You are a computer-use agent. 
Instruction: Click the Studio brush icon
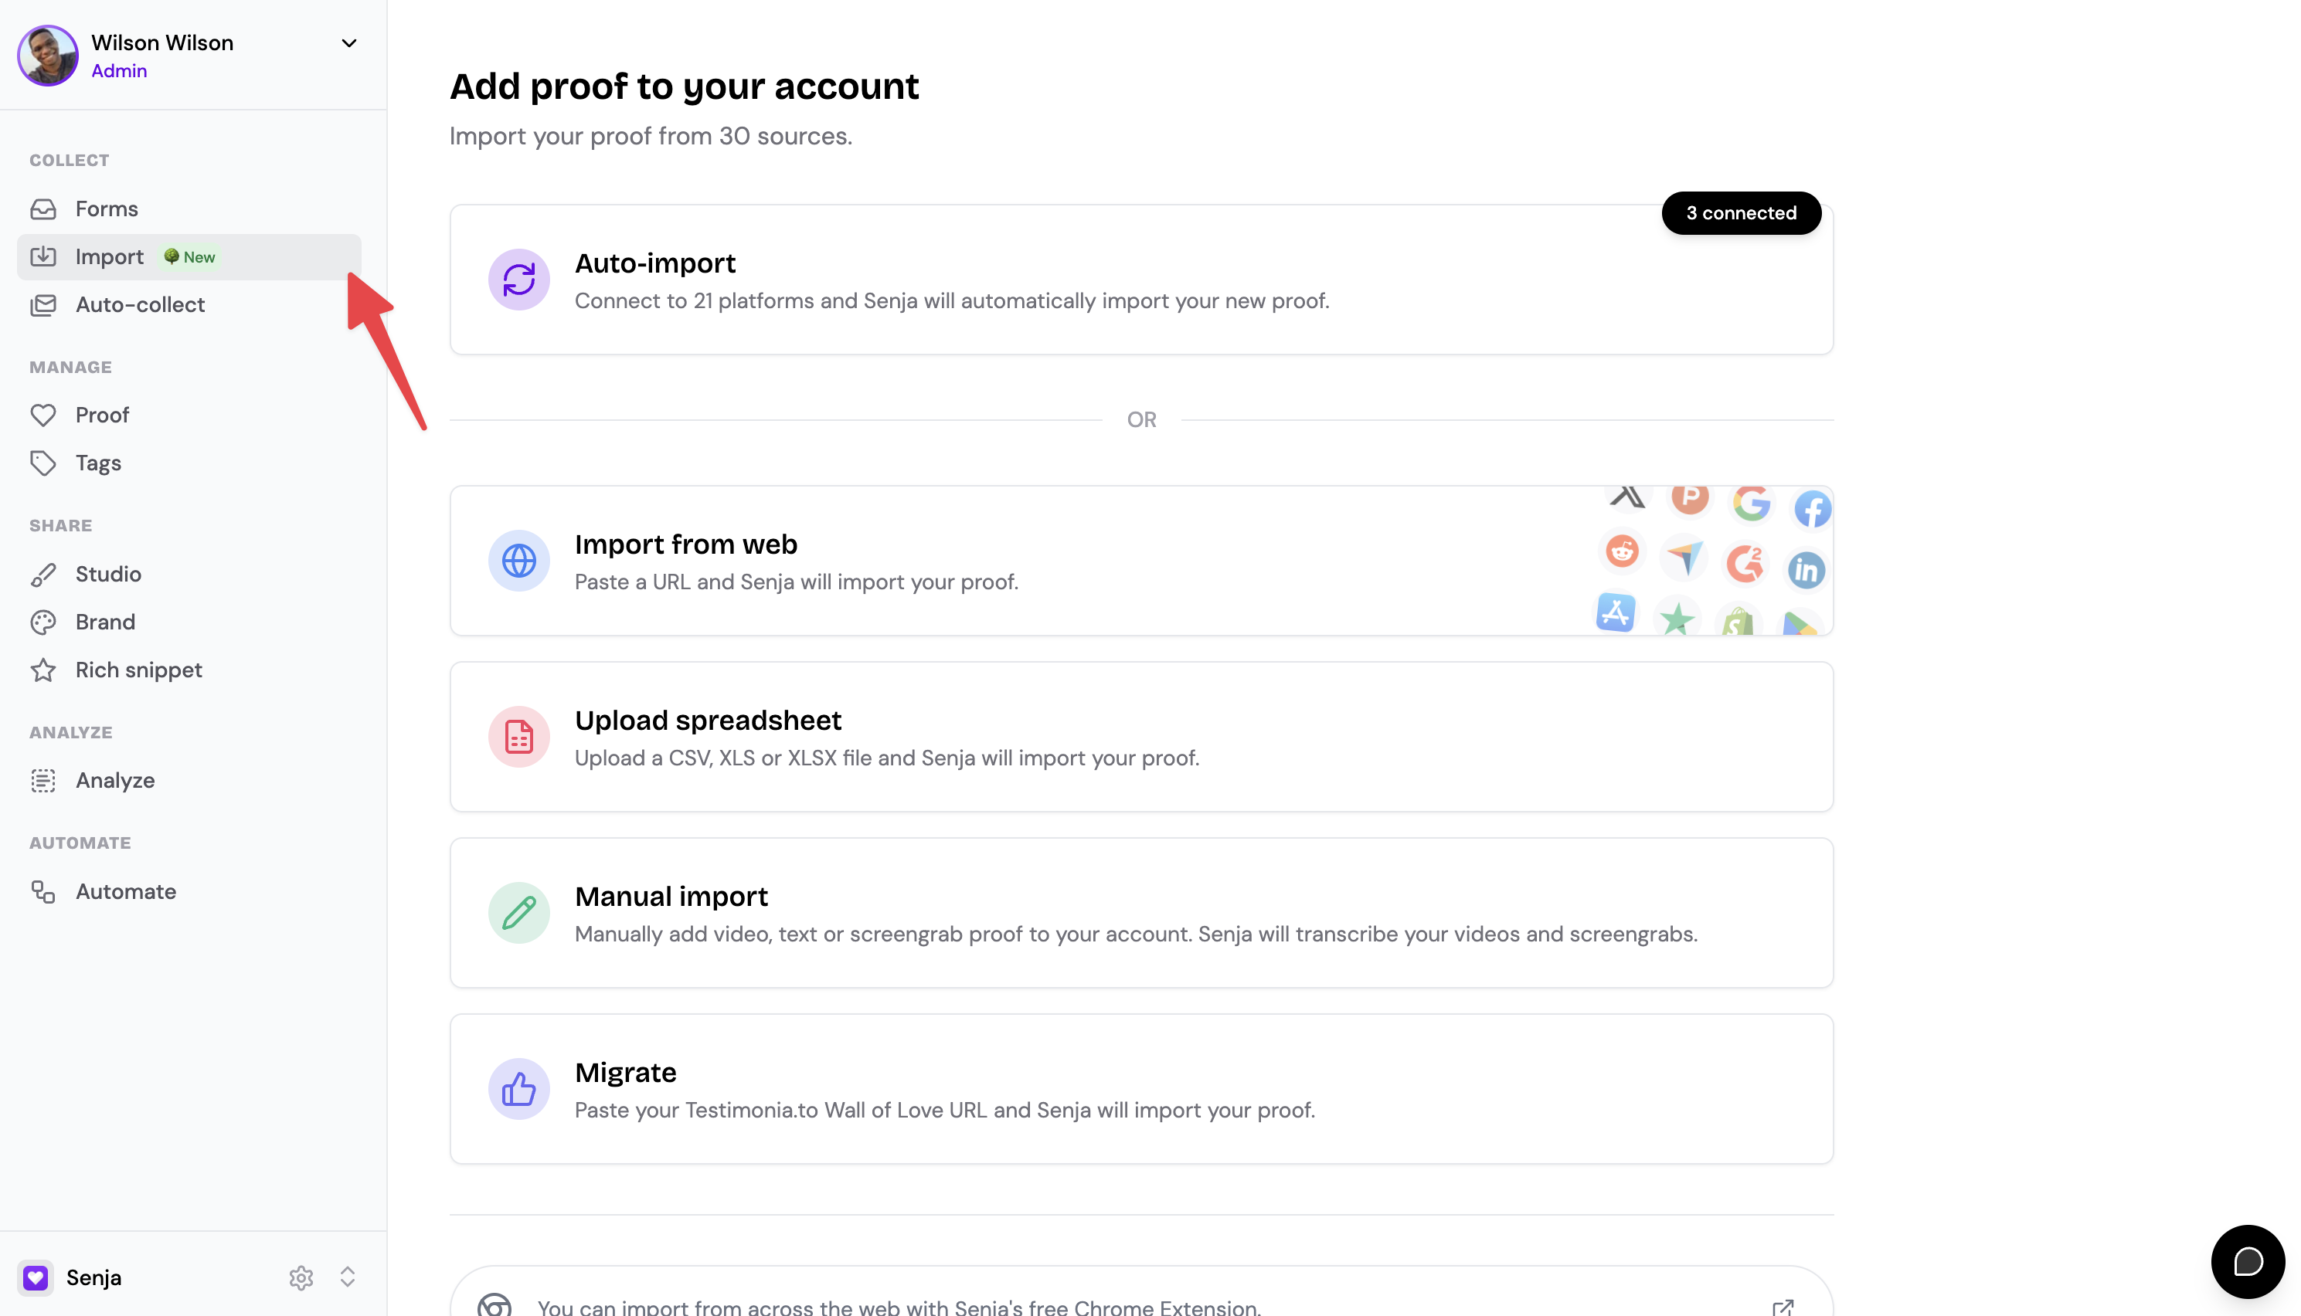(42, 574)
